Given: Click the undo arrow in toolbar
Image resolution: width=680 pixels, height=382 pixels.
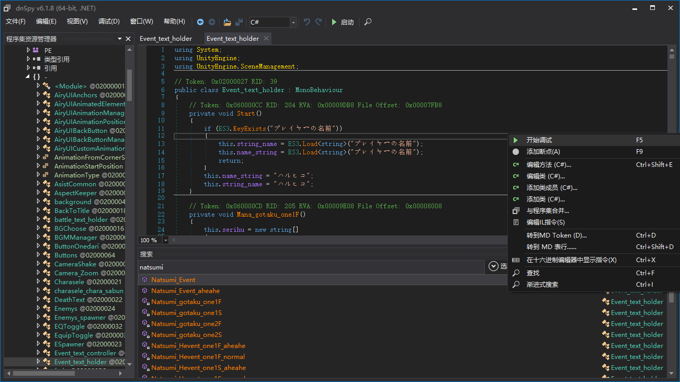Looking at the screenshot, I should coord(307,22).
